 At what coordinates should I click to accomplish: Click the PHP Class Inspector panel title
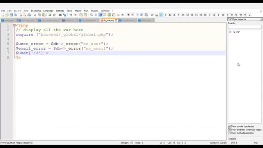[237, 19]
